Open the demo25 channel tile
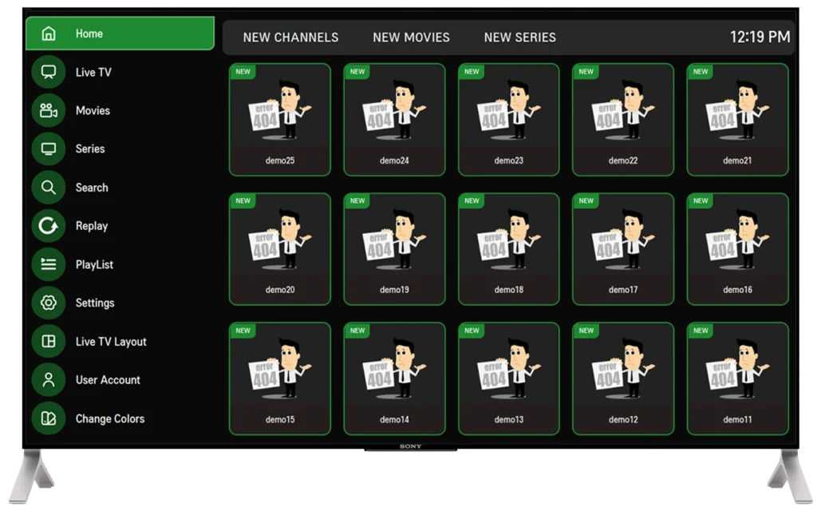817x515 pixels. [x=280, y=120]
